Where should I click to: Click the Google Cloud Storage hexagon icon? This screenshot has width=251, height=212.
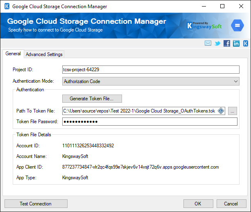pyautogui.click(x=237, y=25)
